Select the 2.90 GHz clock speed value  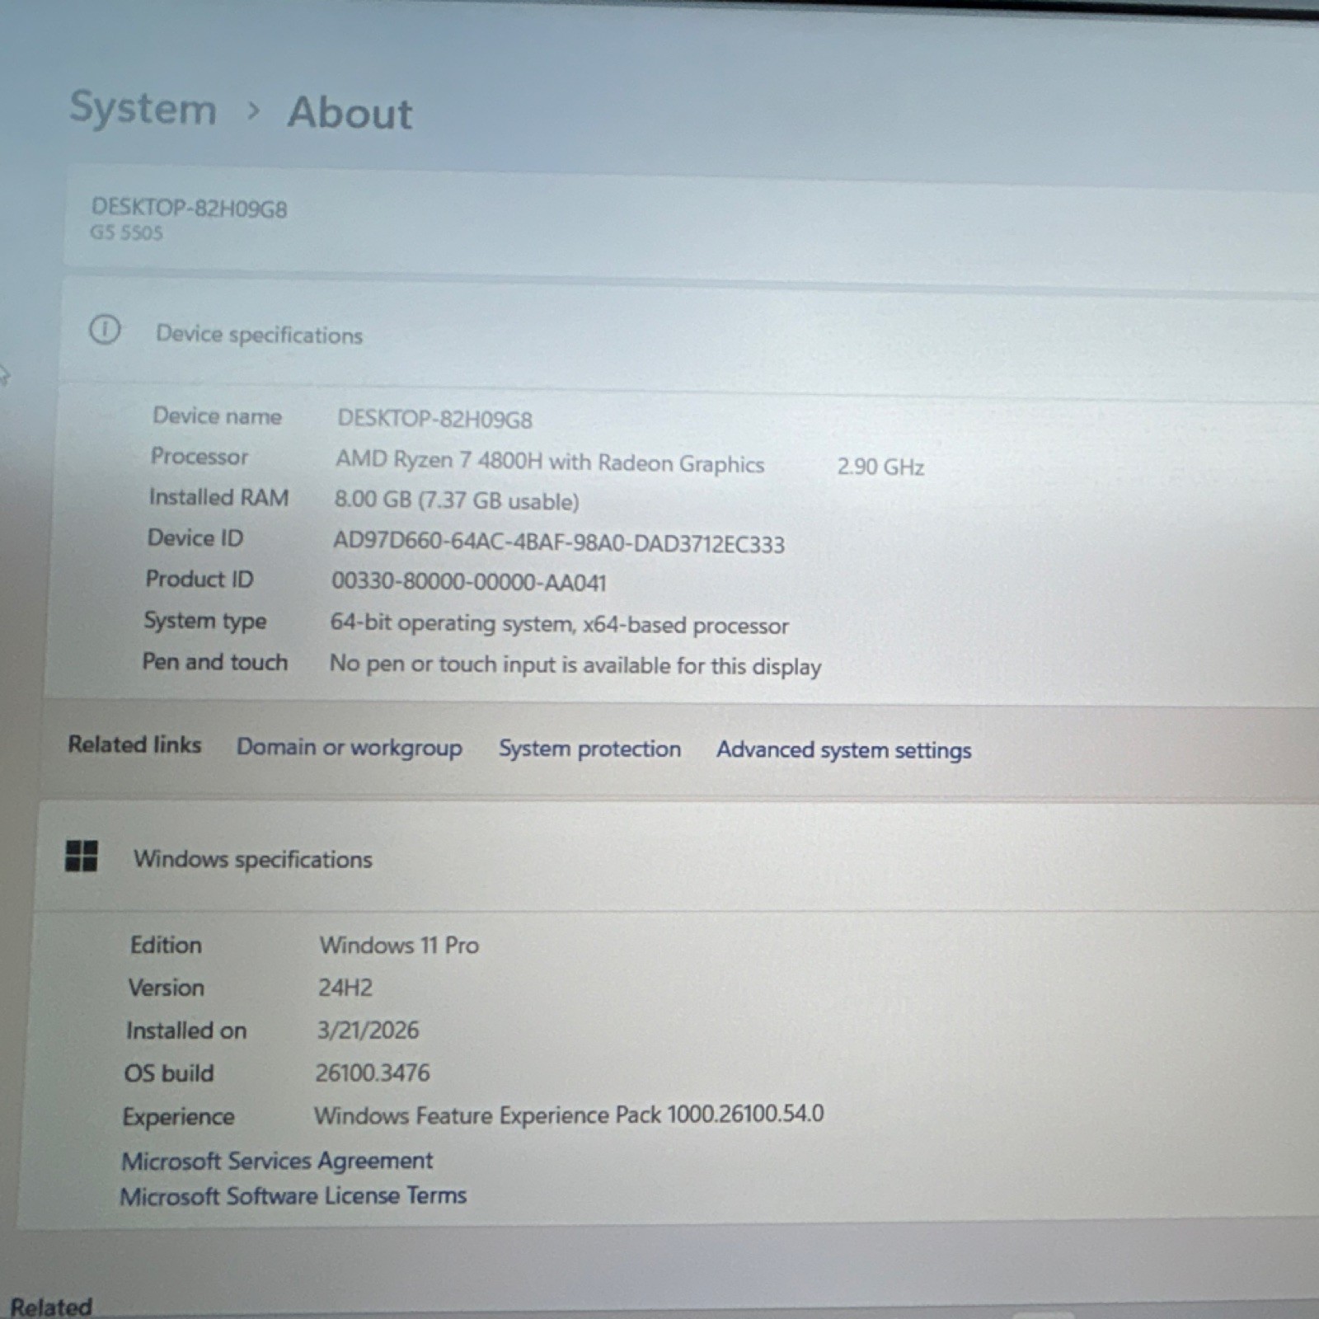click(880, 467)
